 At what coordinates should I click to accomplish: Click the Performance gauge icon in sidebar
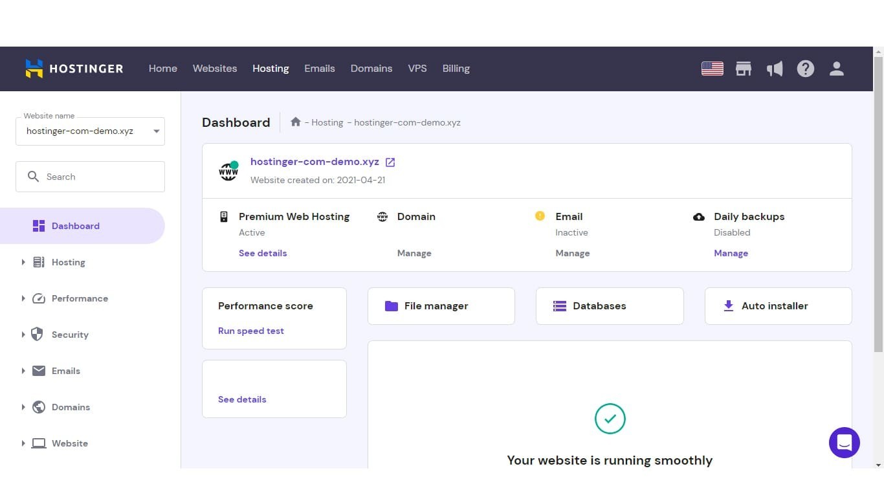click(39, 298)
